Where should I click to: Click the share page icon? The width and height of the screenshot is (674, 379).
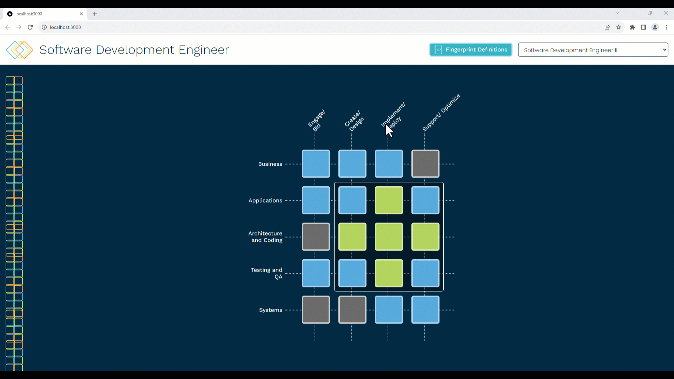607,27
